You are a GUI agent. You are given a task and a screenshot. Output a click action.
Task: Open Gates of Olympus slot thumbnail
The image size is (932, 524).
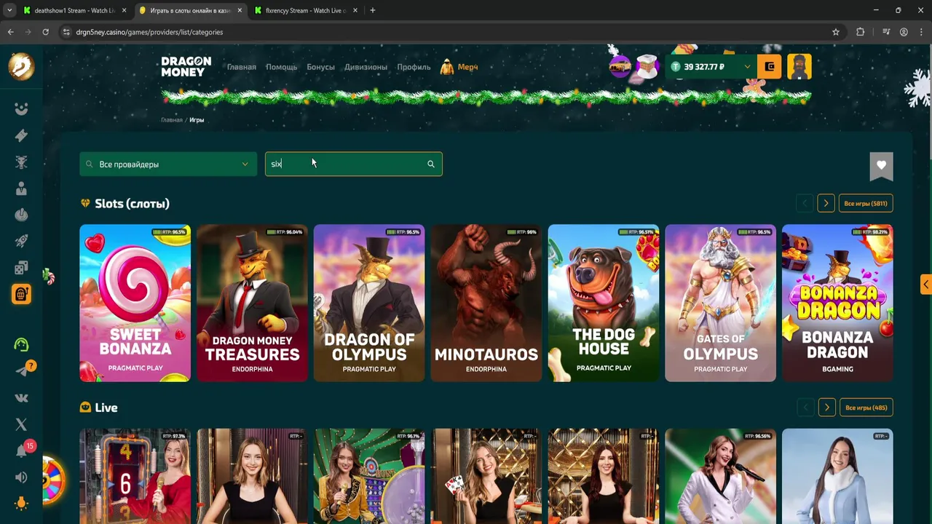click(721, 303)
